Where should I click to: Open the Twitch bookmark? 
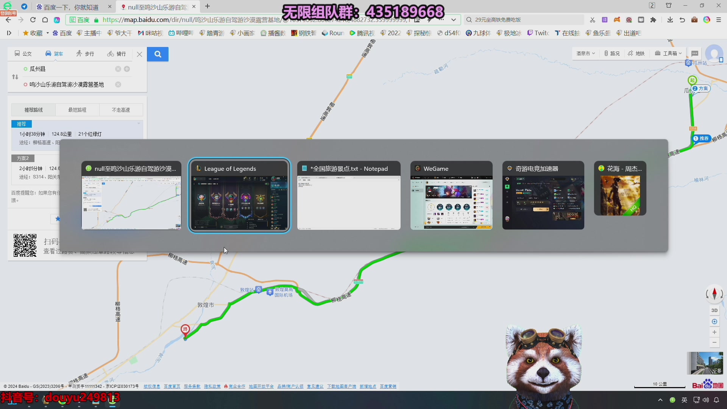click(x=538, y=33)
